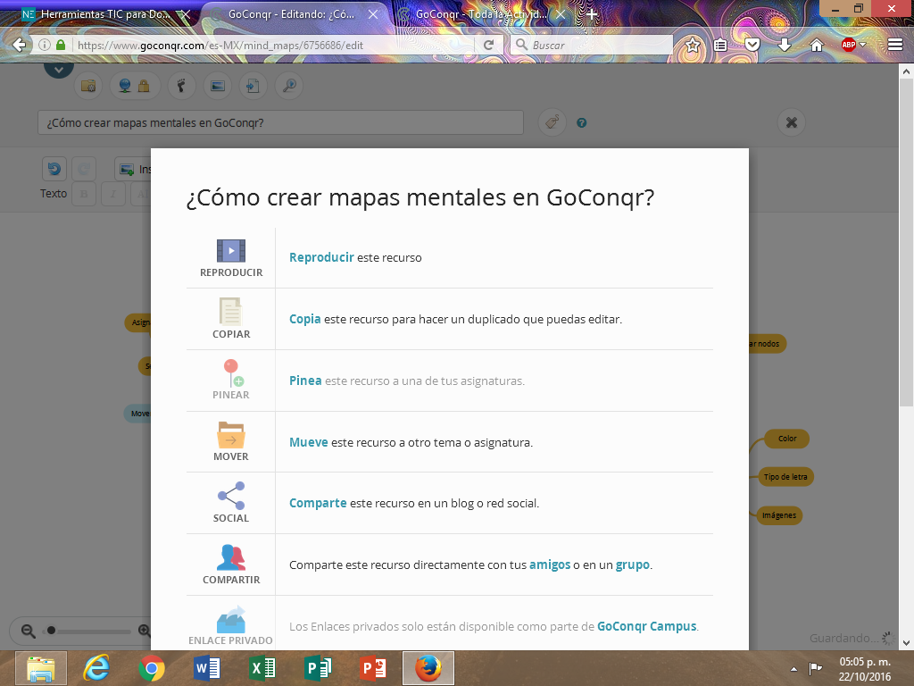Image resolution: width=914 pixels, height=686 pixels.
Task: Click the "grupo" link
Action: (x=632, y=565)
